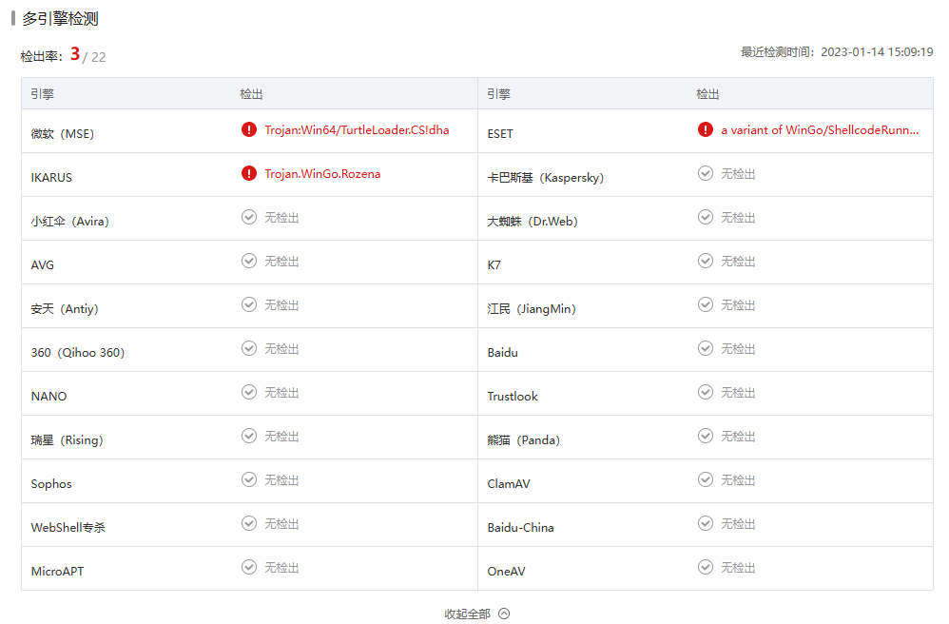The image size is (949, 624).
Task: Click 无检出 result in the OneAV row
Action: click(738, 568)
